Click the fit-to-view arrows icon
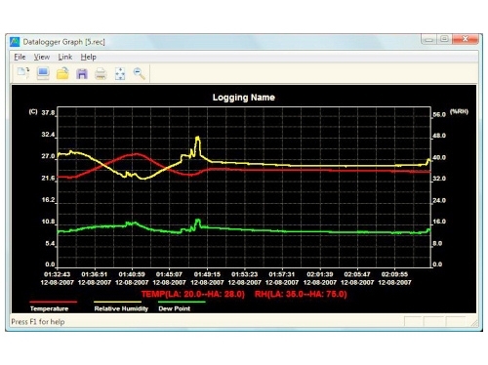 click(120, 73)
